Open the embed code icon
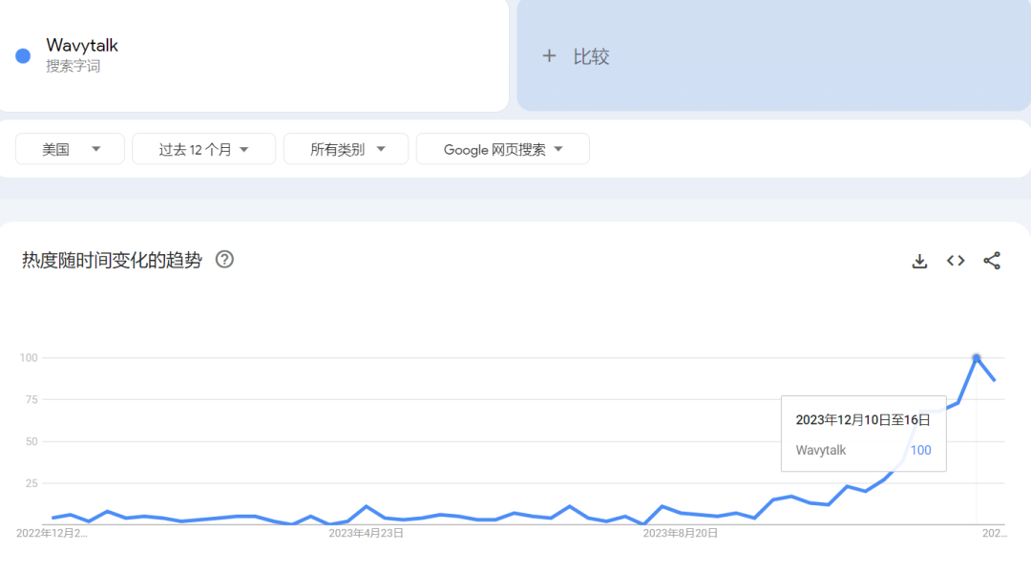This screenshot has width=1031, height=573. tap(956, 261)
